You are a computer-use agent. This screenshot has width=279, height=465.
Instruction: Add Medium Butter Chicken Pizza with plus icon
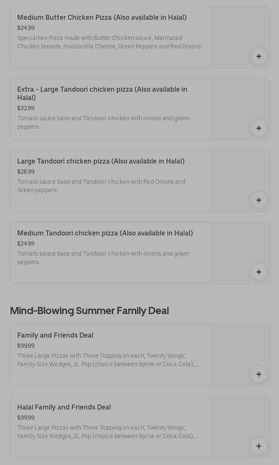pos(258,56)
